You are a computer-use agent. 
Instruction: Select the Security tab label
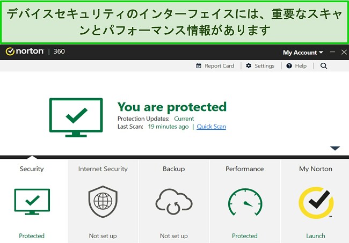coord(32,169)
